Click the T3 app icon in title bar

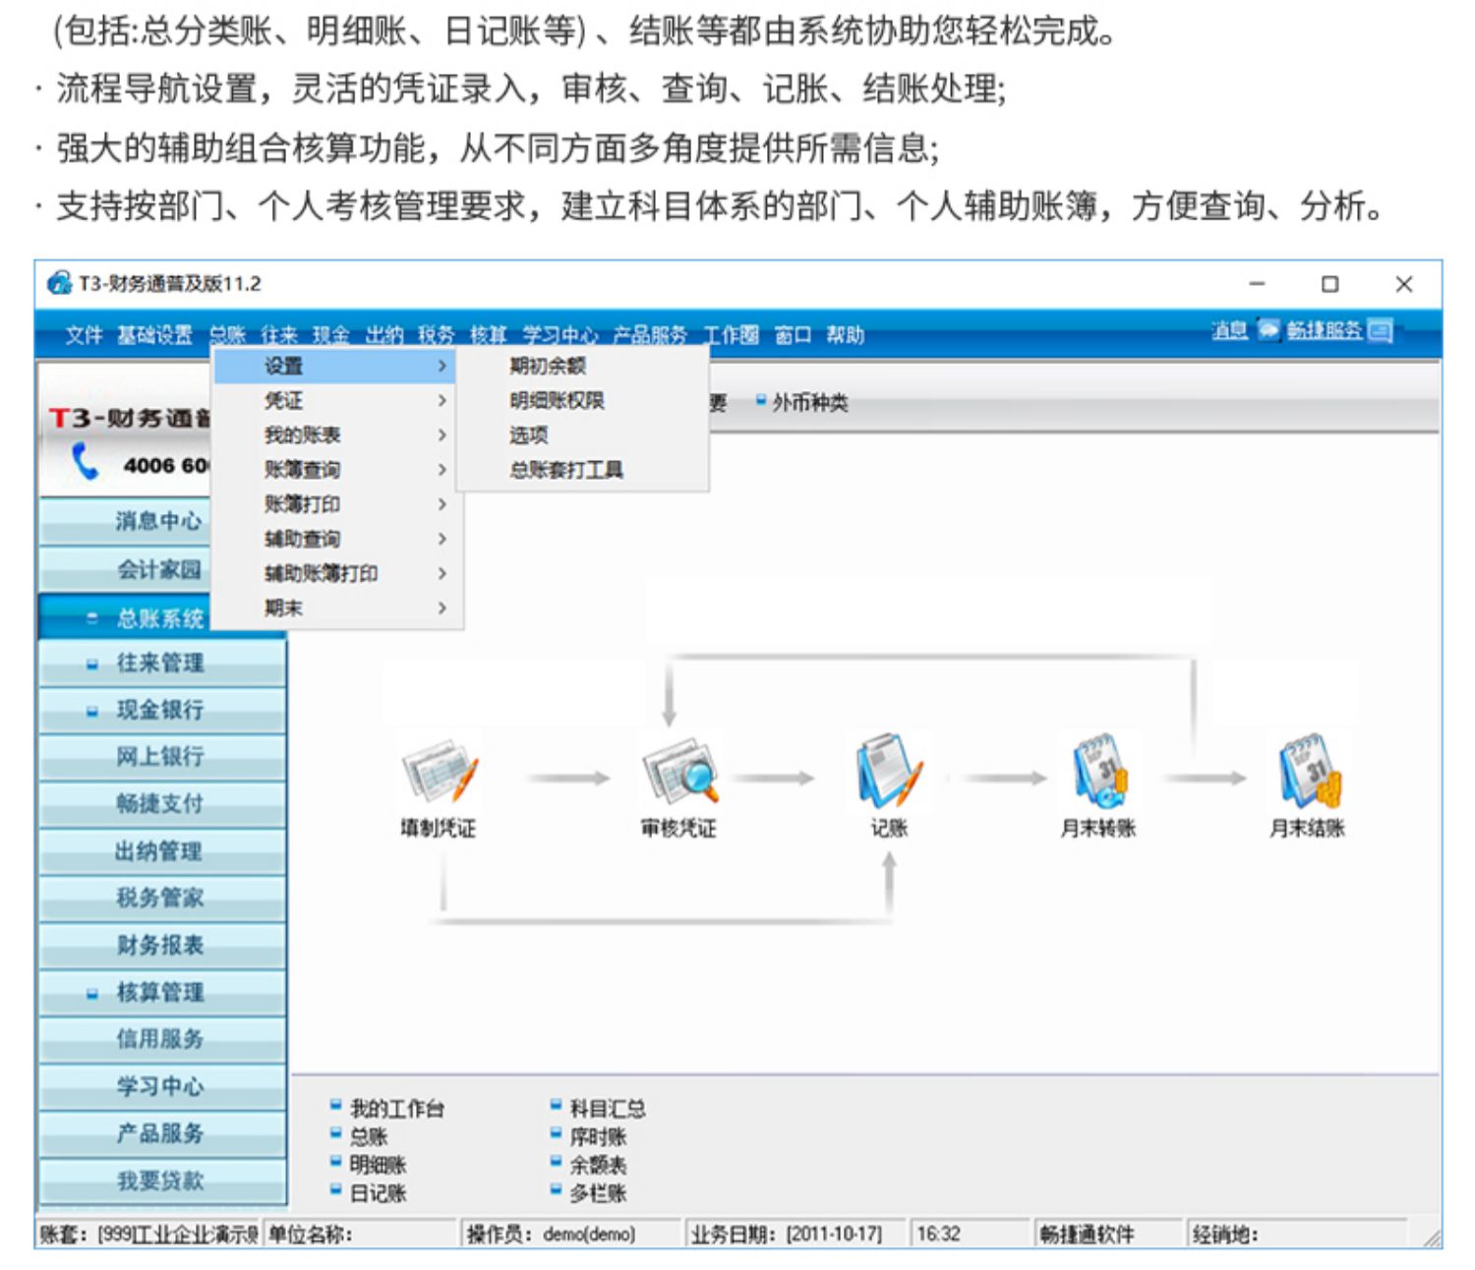60,283
